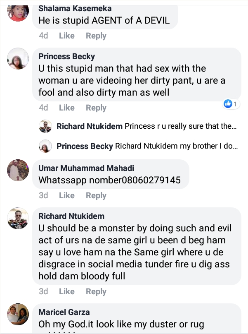Open Richard Ntukidem's small reply avatar
The height and width of the screenshot is (334, 248).
[45, 127]
